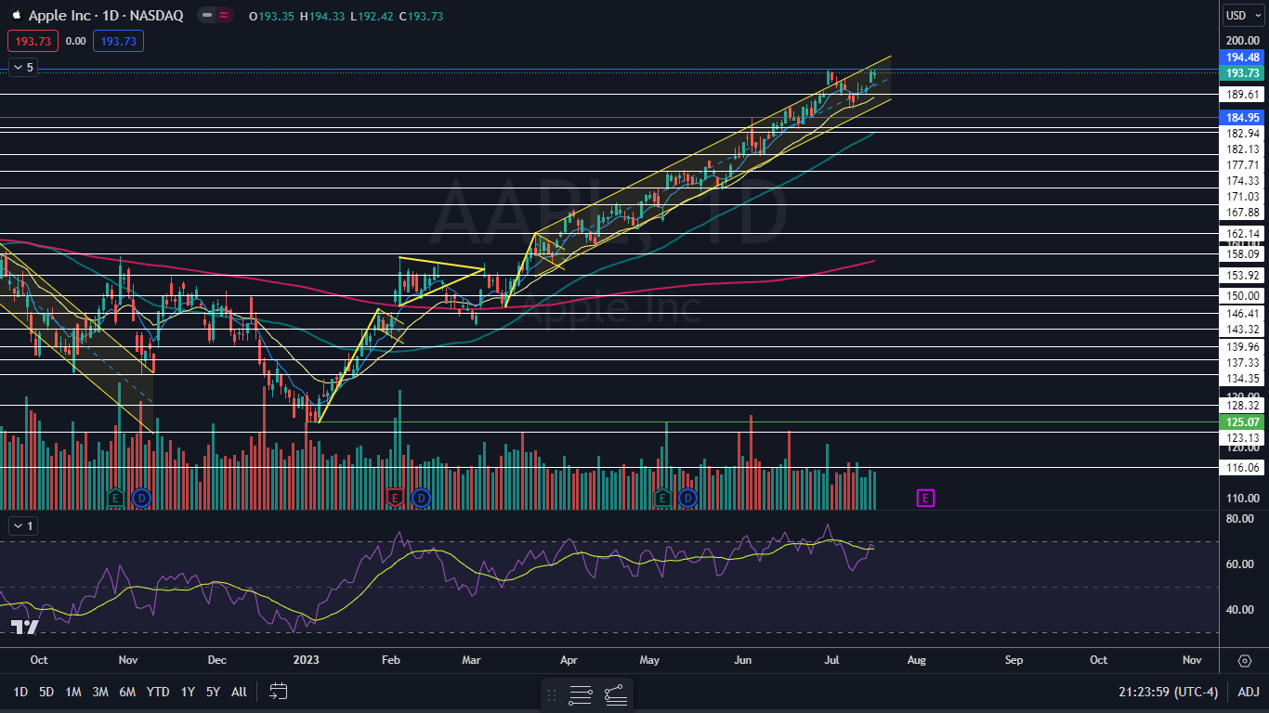Click the open value O193.35
1269x713 pixels.
pyautogui.click(x=271, y=16)
